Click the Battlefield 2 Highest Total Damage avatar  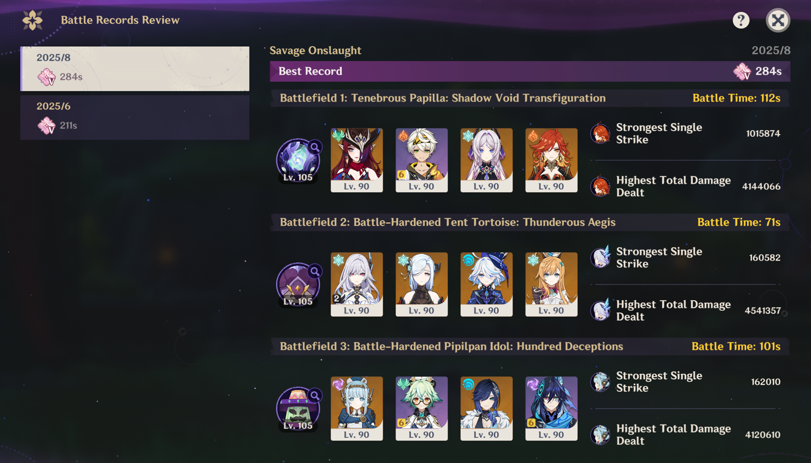coord(600,310)
